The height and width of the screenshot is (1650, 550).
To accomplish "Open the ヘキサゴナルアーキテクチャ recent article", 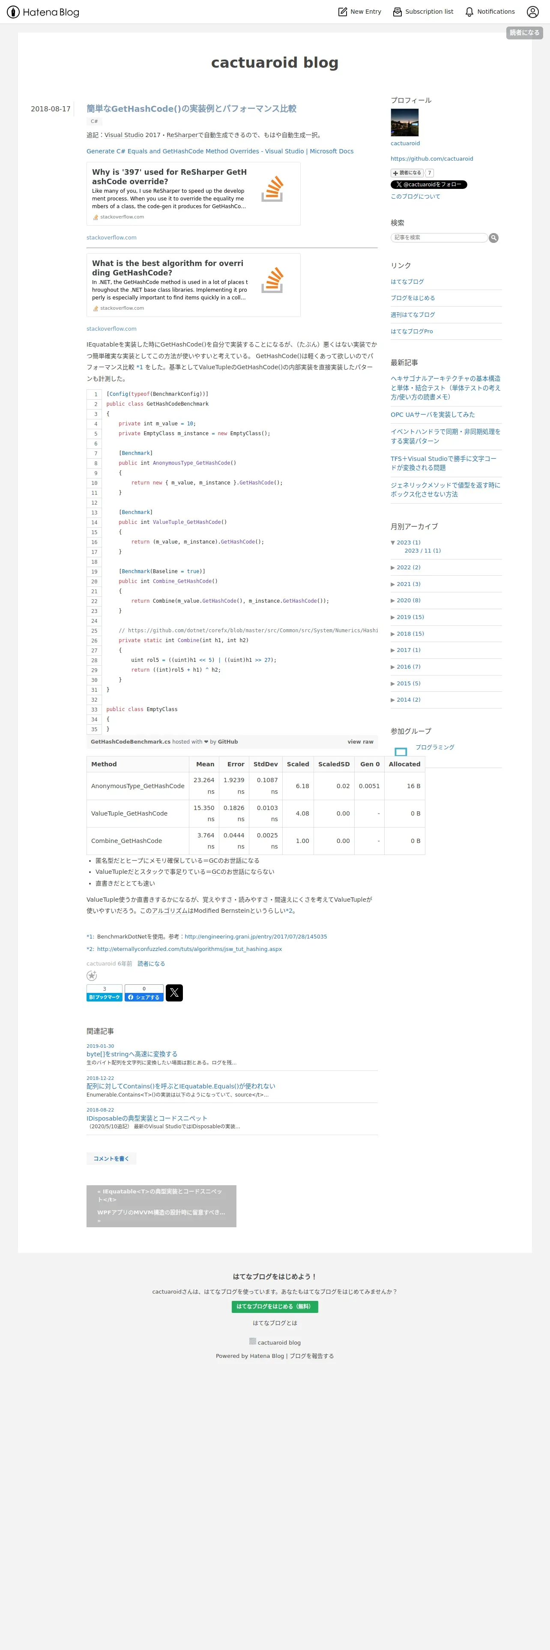I will tap(445, 388).
